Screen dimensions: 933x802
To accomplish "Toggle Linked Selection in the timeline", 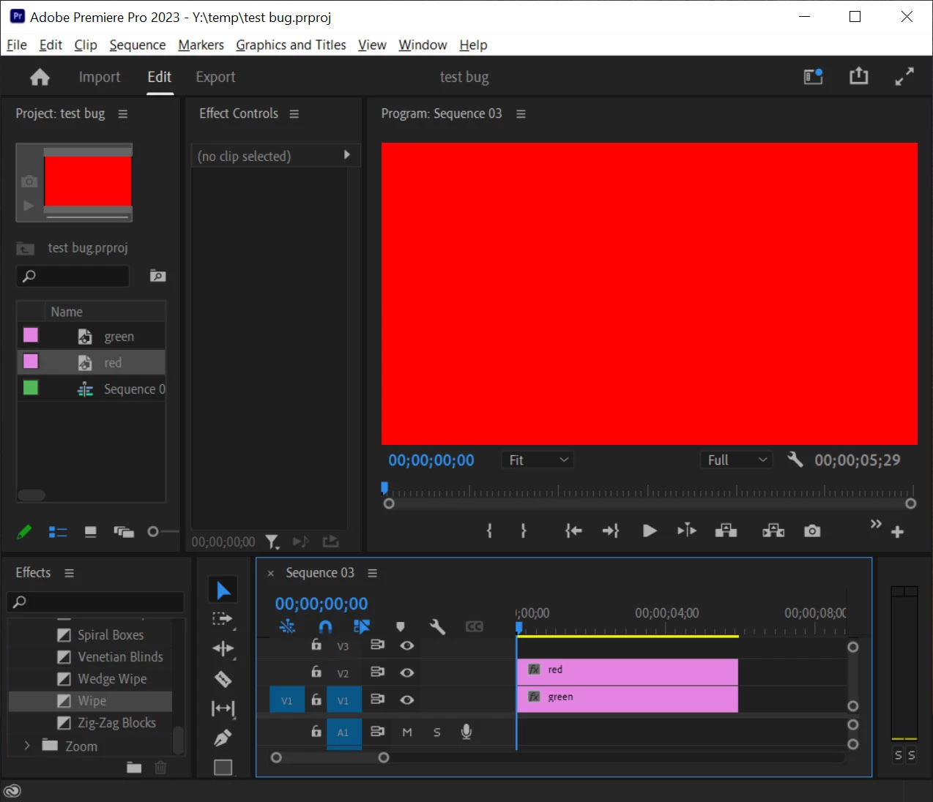I will click(x=362, y=627).
